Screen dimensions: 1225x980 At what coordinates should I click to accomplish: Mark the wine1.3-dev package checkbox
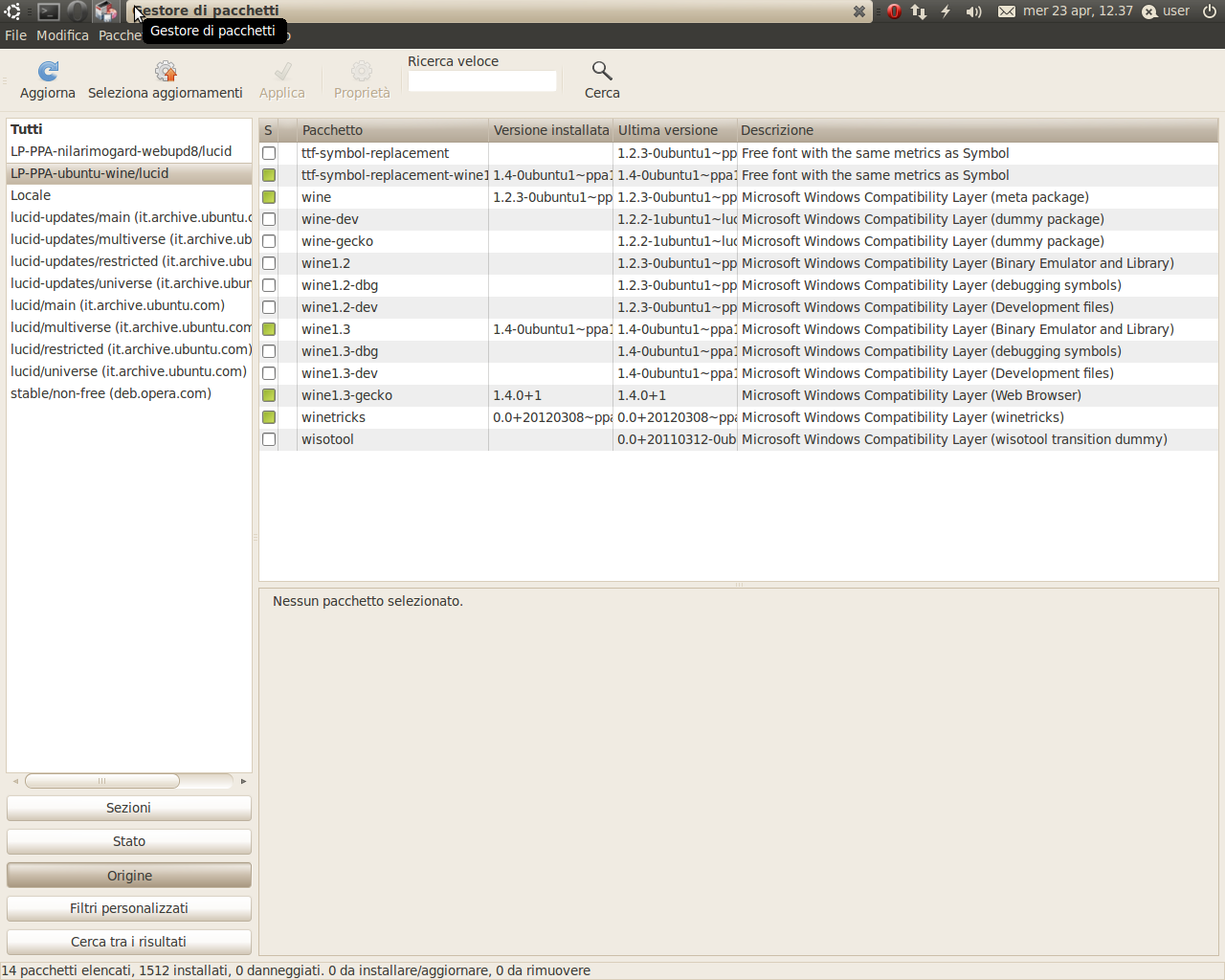coord(269,373)
